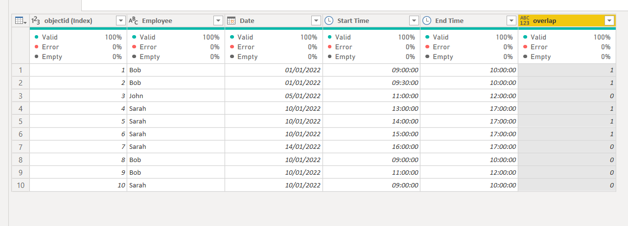
Task: Click Employee cell 'Sarah' in row 10
Action: click(x=176, y=185)
